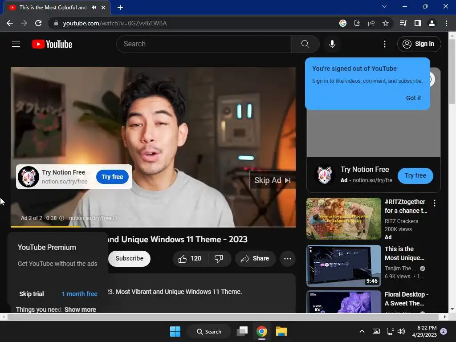Open the notification count badge in the tray
Viewport: 456px width, 342px height.
pyautogui.click(x=444, y=331)
